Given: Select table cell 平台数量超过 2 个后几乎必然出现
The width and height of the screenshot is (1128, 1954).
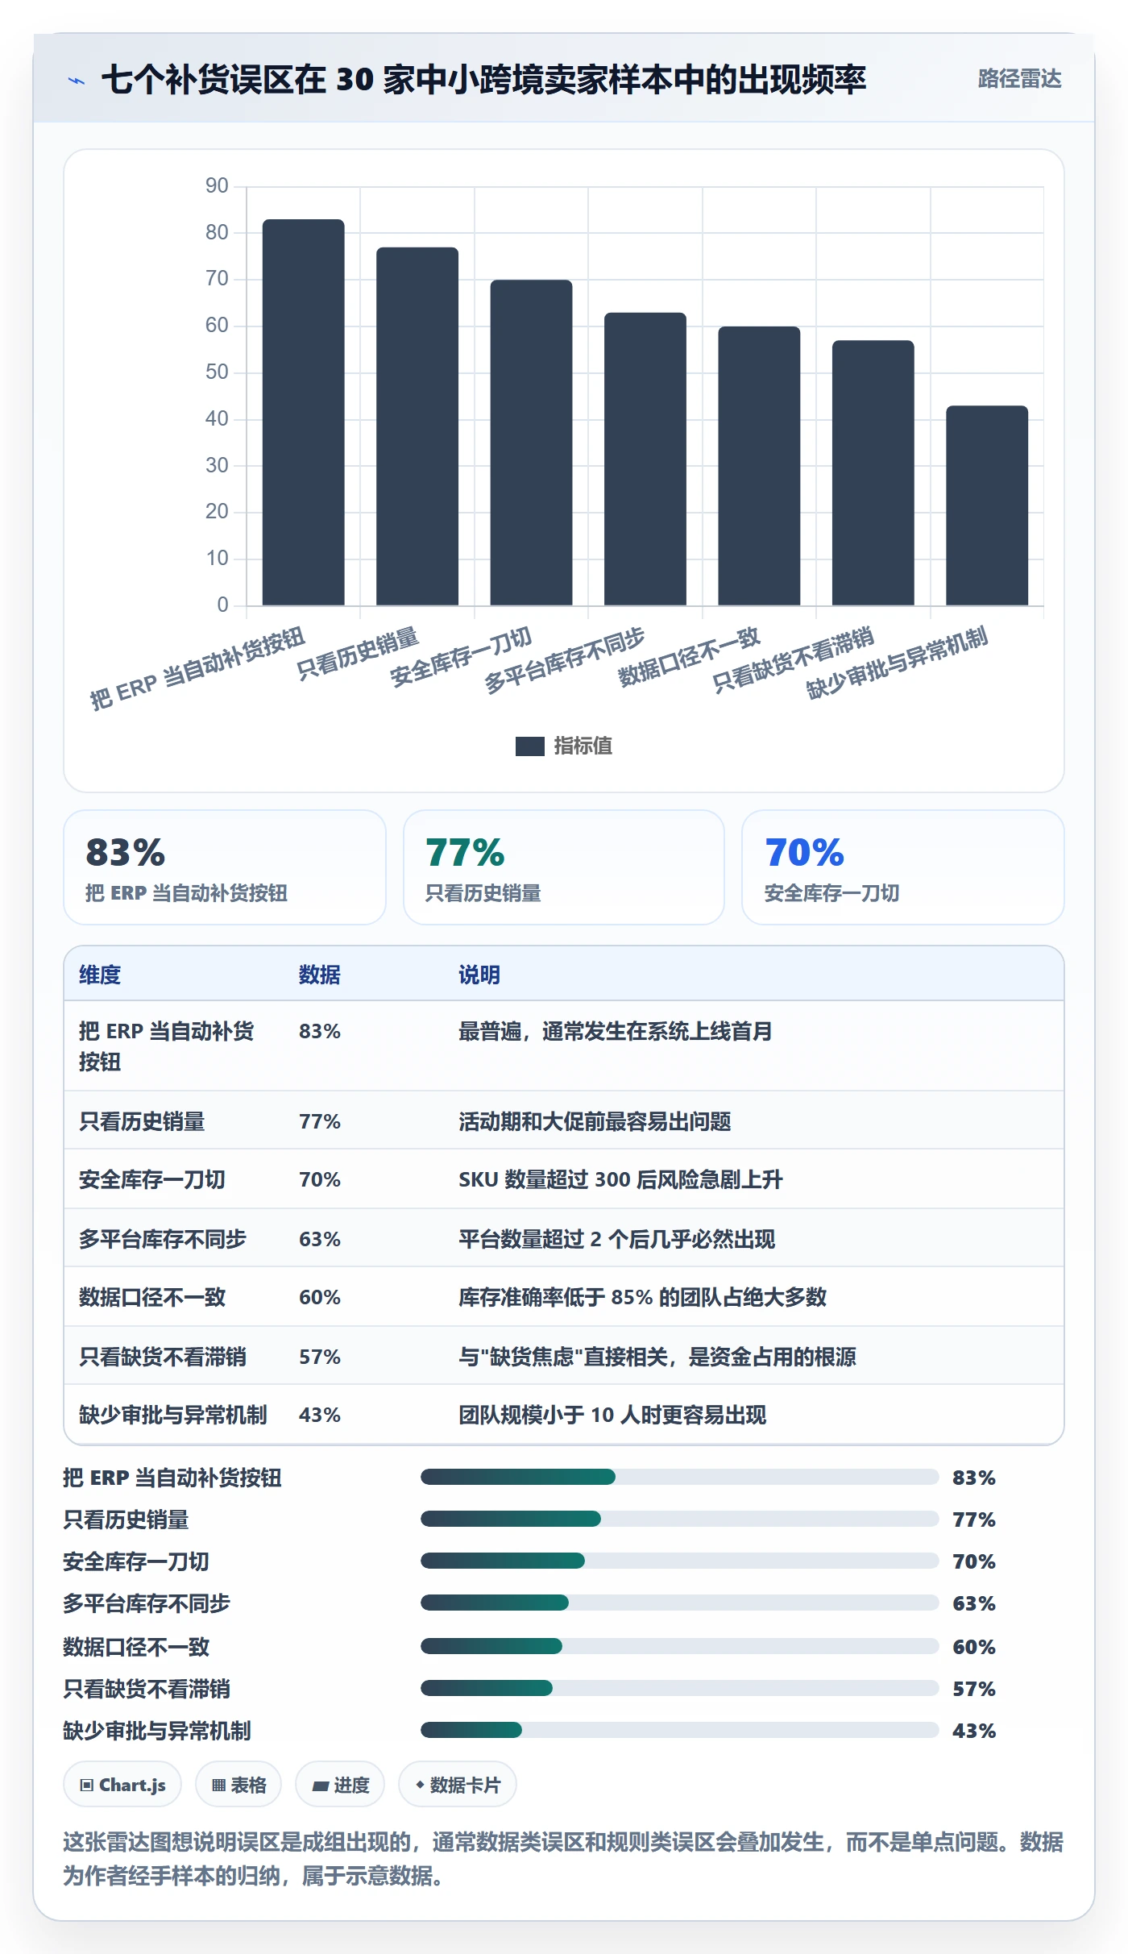Looking at the screenshot, I should click(x=616, y=1239).
